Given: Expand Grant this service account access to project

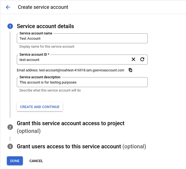Looking at the screenshot, I should coord(71,123).
